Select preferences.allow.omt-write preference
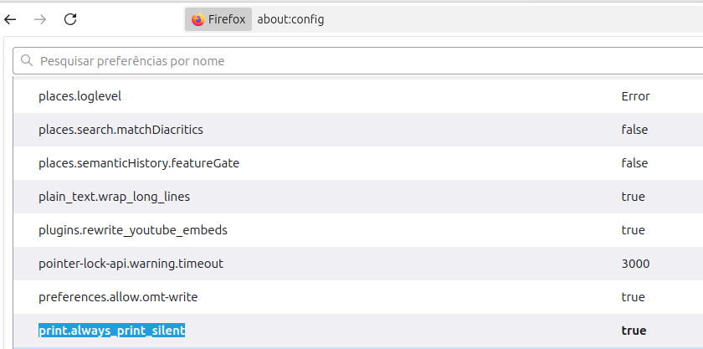Viewport: 703px width, 349px height. click(x=118, y=297)
